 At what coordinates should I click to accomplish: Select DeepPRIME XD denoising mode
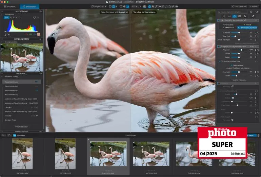click(247, 28)
